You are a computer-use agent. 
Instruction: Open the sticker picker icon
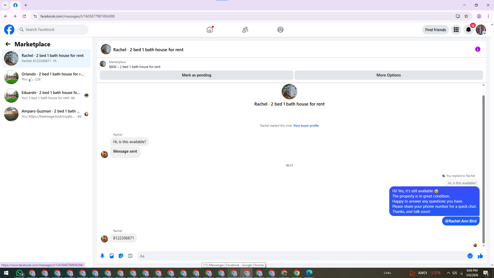(121, 256)
